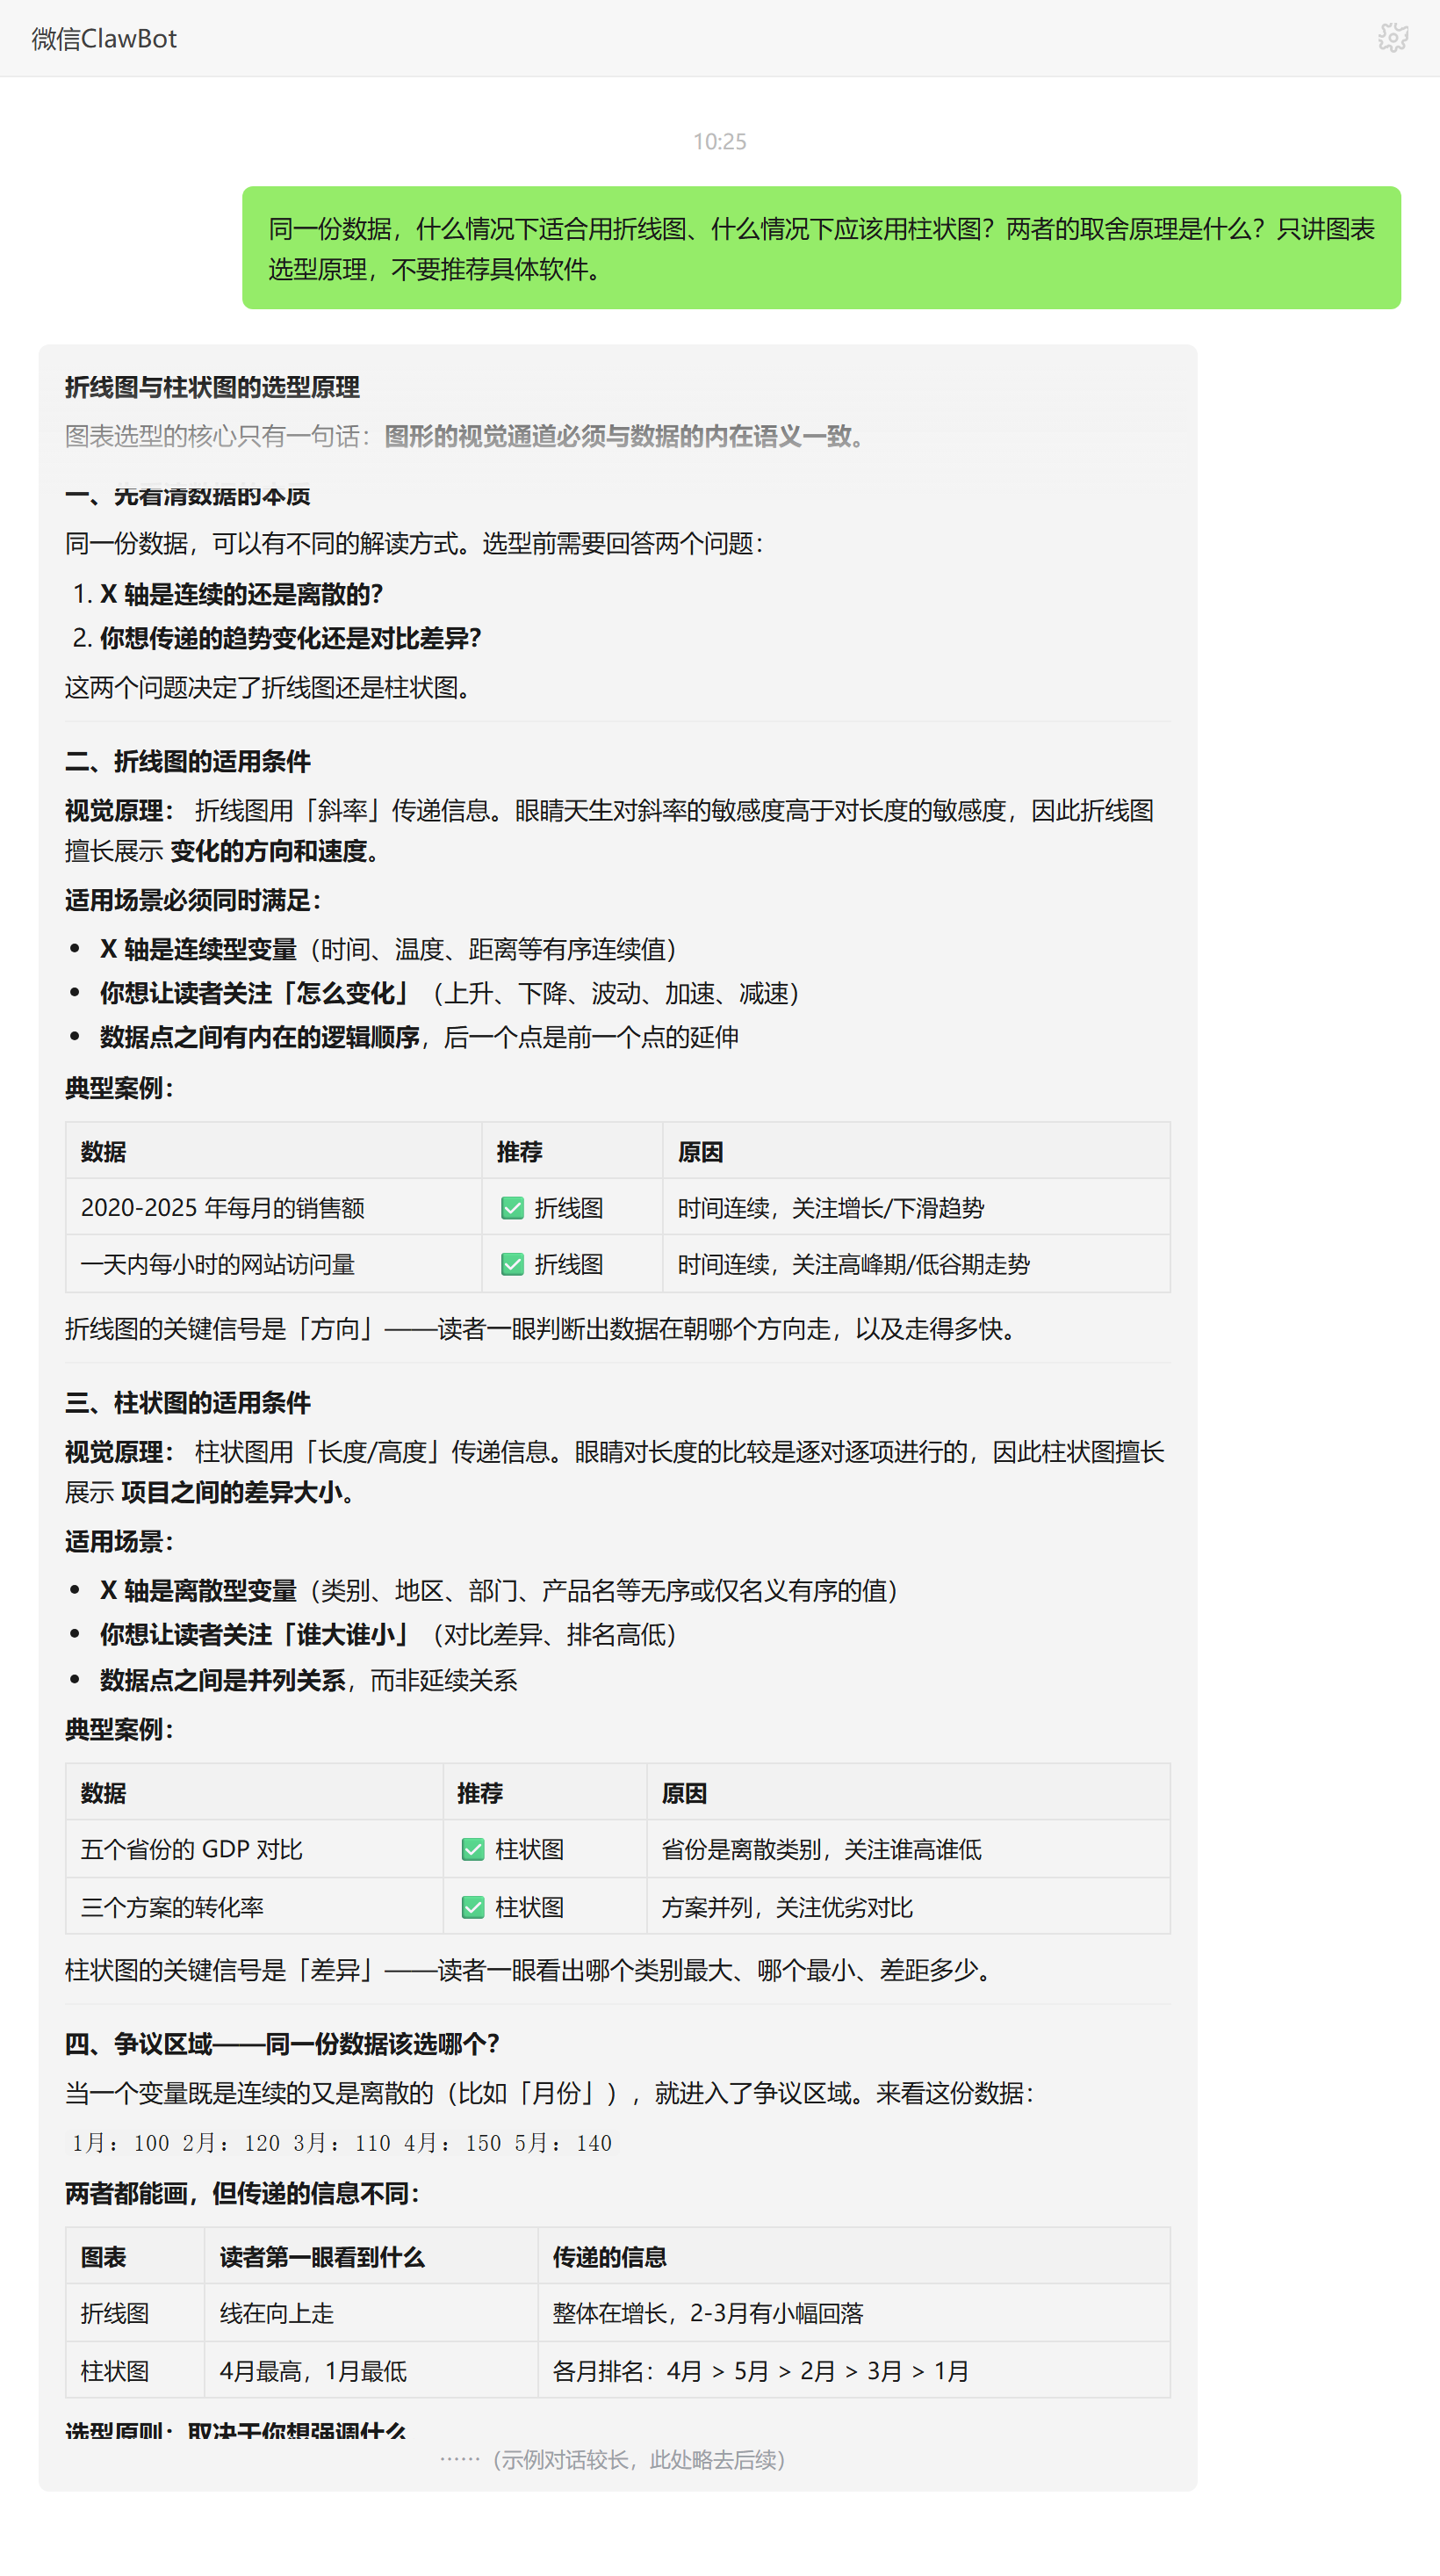Image resolution: width=1440 pixels, height=2576 pixels.
Task: Click bullet 数据点之间是并列关系
Action: coord(223,1680)
